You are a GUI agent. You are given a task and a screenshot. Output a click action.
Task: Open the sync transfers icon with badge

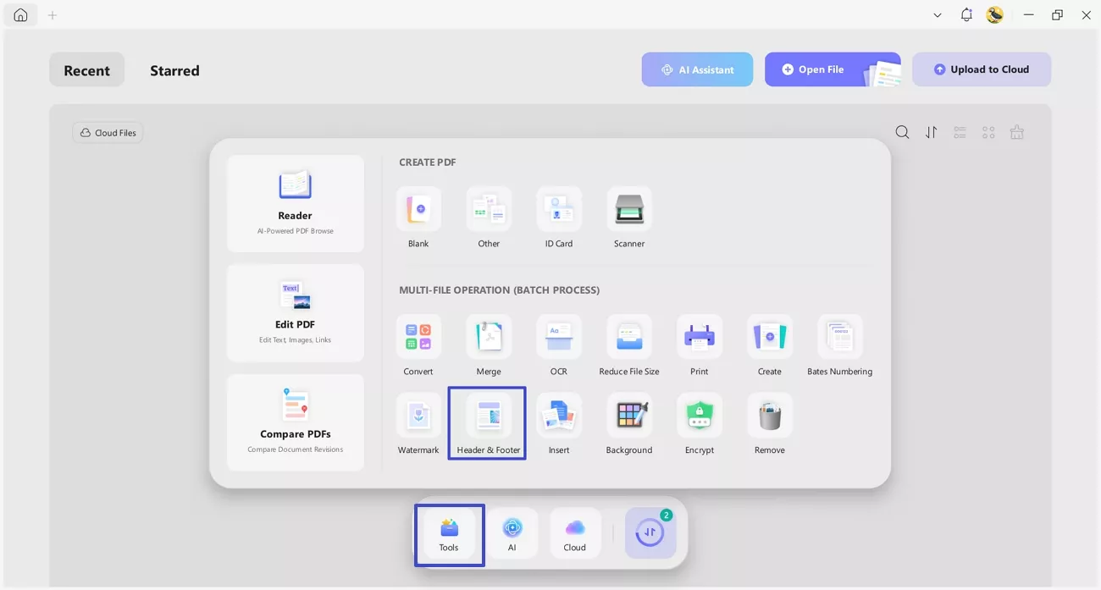pos(650,533)
